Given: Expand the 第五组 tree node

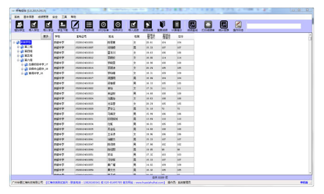Looking at the screenshot, I should (x=19, y=55).
